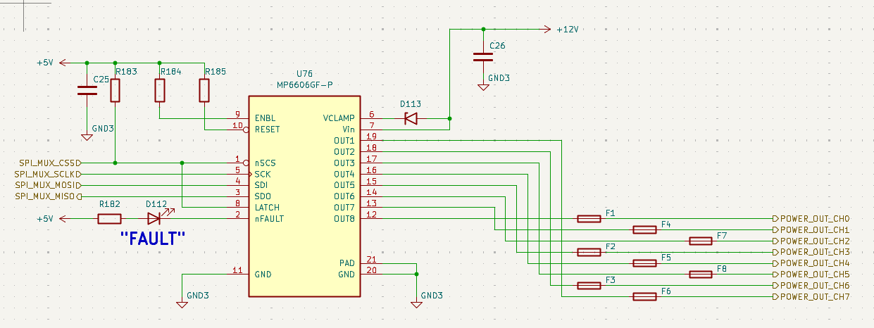
Task: Click resistor R185 symbol
Action: coord(204,90)
